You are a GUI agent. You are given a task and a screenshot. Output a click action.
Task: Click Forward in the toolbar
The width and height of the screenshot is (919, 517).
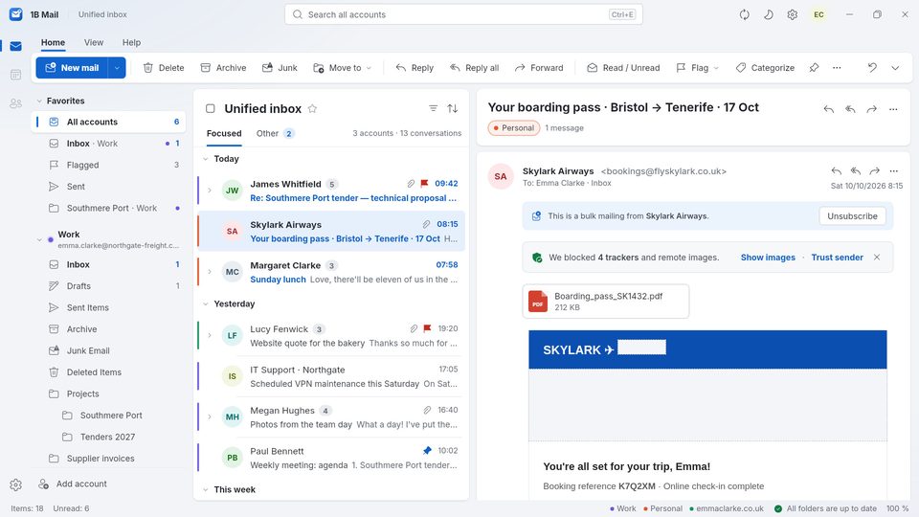coord(539,68)
